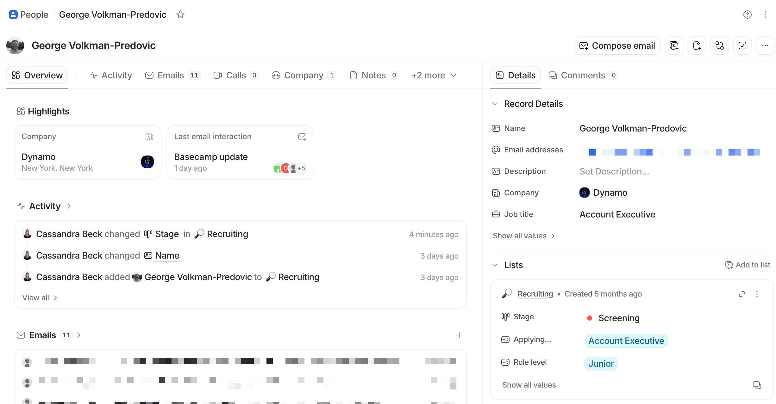
Task: Expand the Recruiting list entry to full view
Action: (x=742, y=294)
